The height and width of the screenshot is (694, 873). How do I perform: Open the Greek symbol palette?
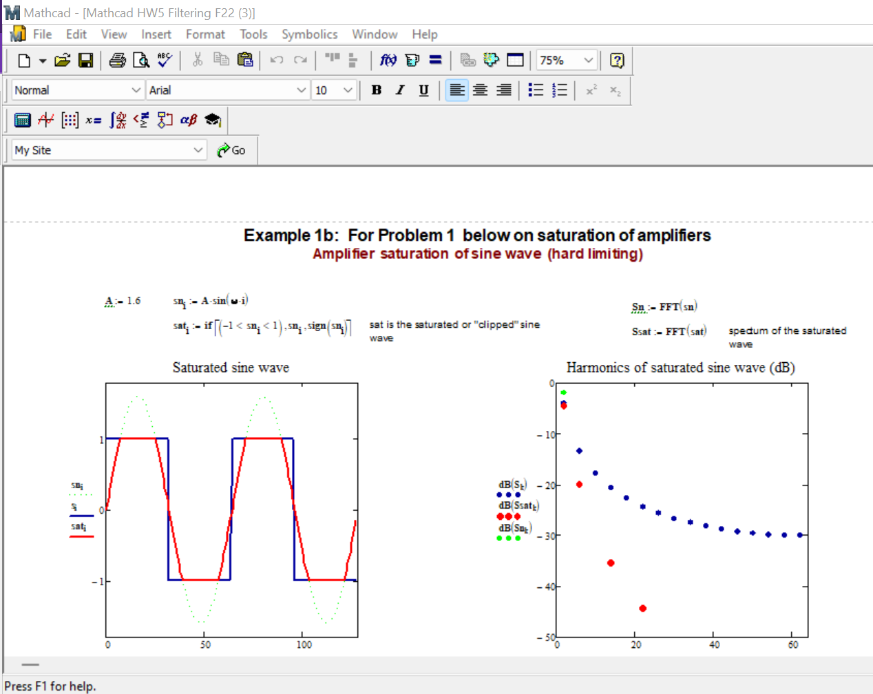189,120
